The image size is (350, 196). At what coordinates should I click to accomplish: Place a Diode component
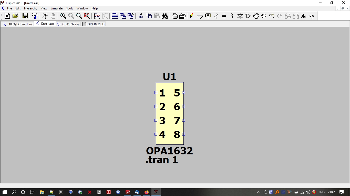pyautogui.click(x=240, y=16)
